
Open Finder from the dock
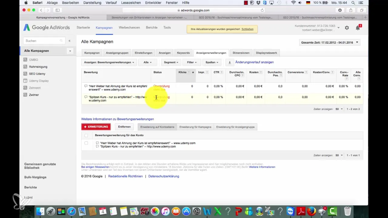coord(40,211)
